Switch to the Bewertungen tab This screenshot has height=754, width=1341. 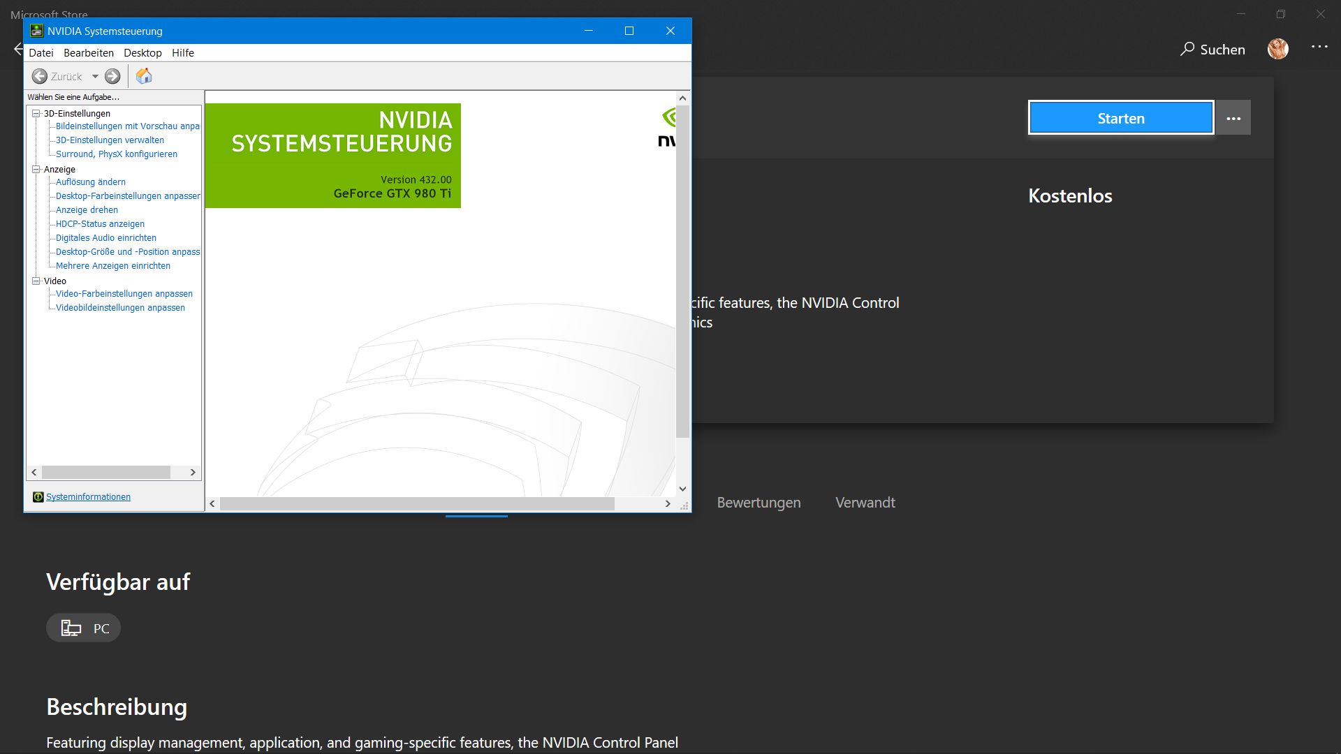coord(759,502)
